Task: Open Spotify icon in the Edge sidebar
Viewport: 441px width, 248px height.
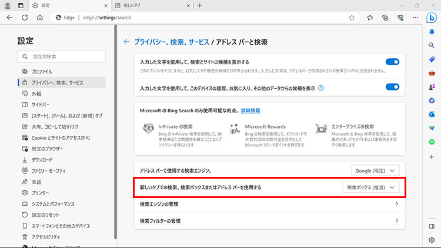Action: pos(432,142)
